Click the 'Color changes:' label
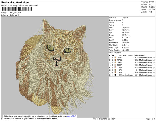Image resolution: width=156 pixels, height=121 pixels. 115,20
